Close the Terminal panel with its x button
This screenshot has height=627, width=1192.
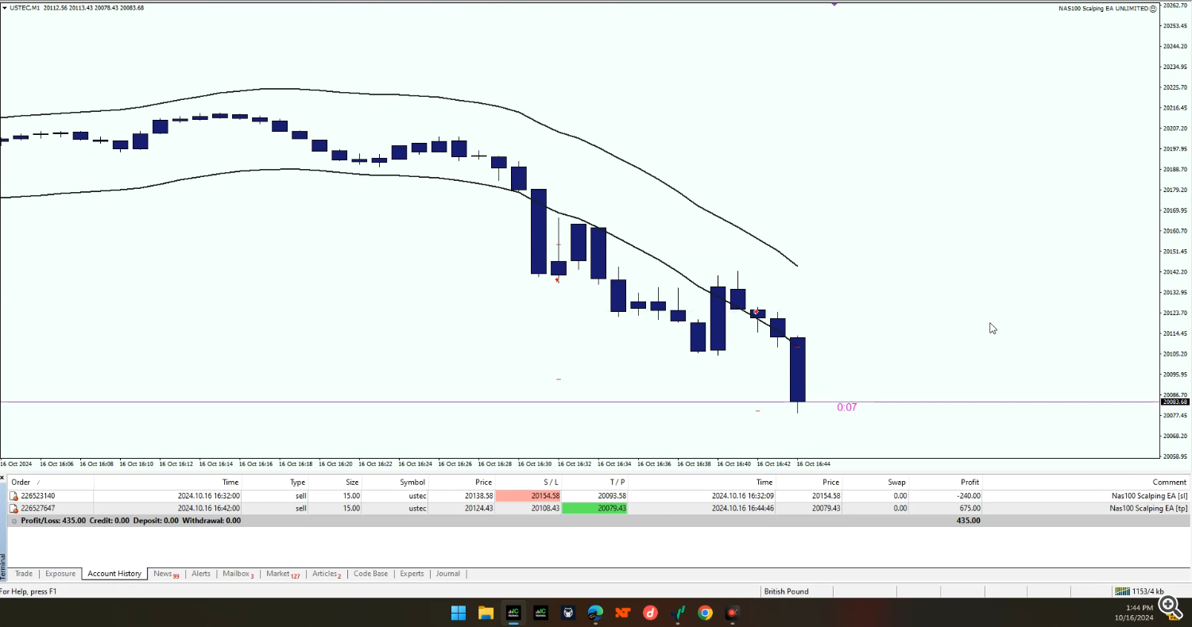(3, 479)
